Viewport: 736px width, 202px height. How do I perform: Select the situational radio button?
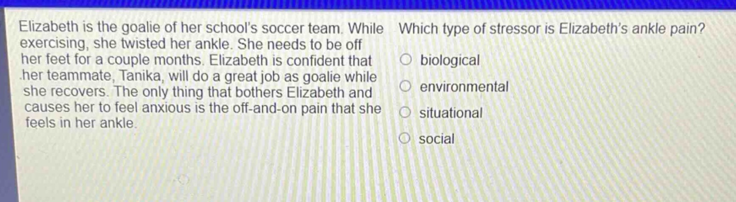(406, 112)
